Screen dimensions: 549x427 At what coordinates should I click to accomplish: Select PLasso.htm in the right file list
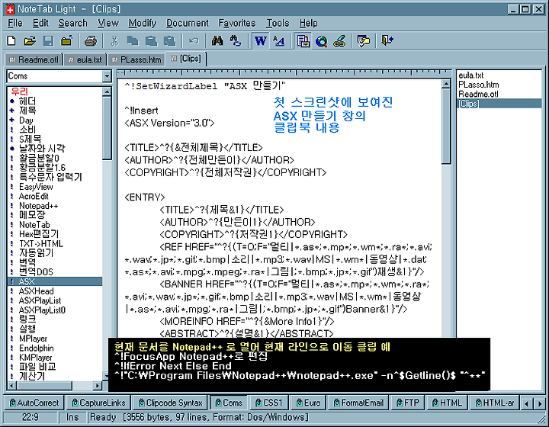pyautogui.click(x=479, y=85)
